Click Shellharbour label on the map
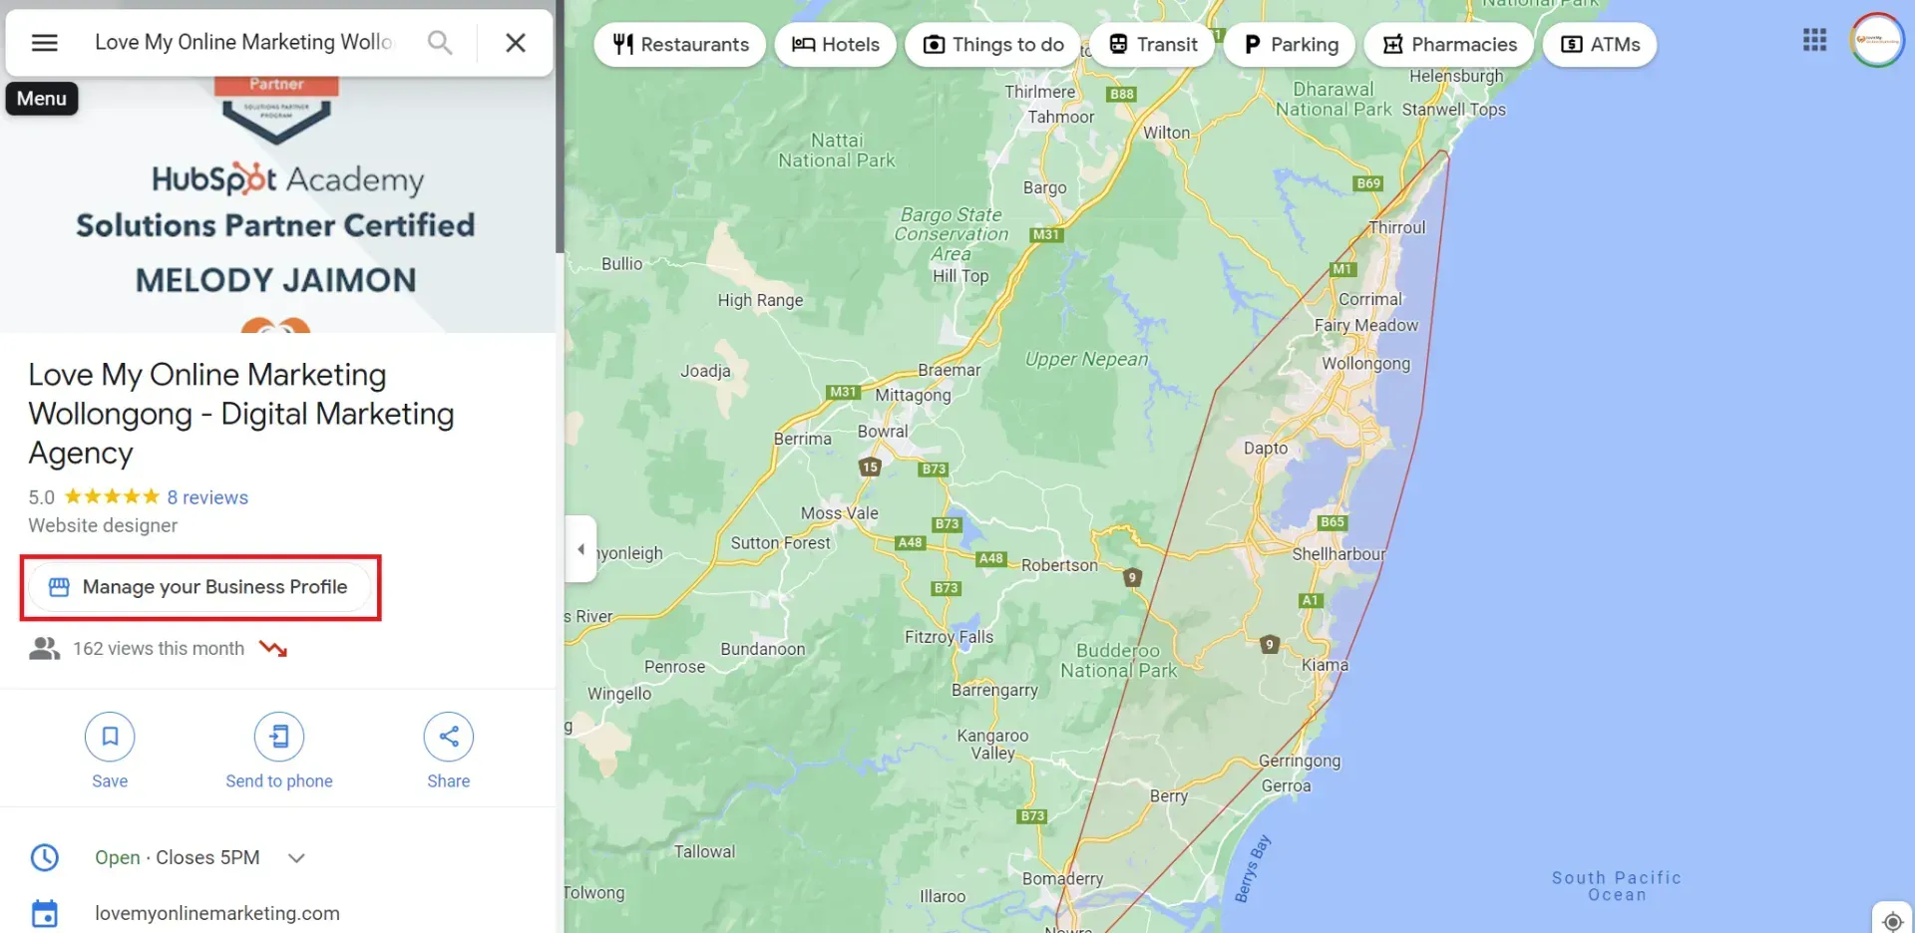The height and width of the screenshot is (933, 1915). click(x=1339, y=554)
